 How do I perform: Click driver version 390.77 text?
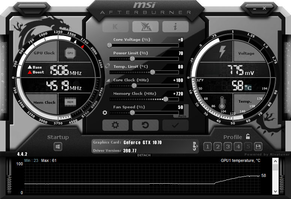(x=130, y=151)
